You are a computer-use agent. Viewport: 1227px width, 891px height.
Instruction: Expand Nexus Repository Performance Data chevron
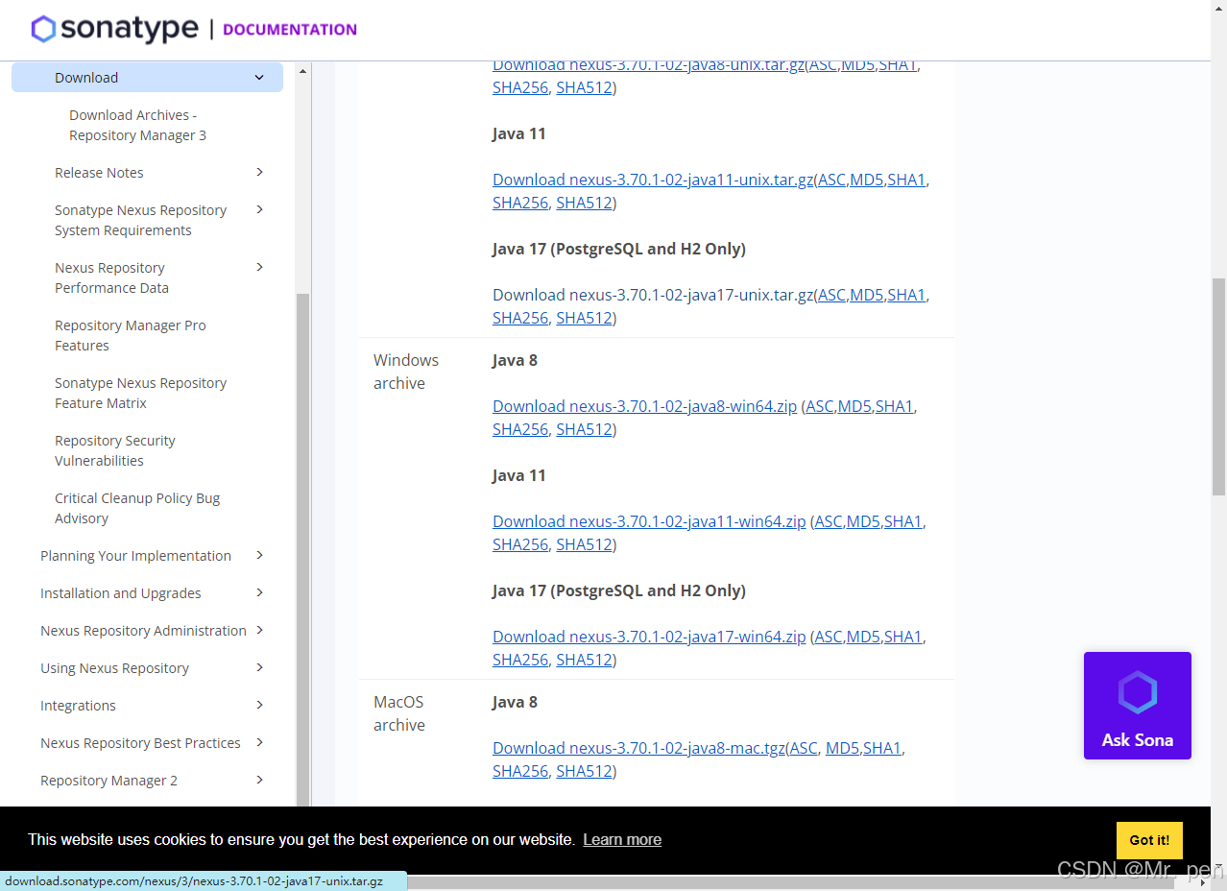[x=259, y=267]
